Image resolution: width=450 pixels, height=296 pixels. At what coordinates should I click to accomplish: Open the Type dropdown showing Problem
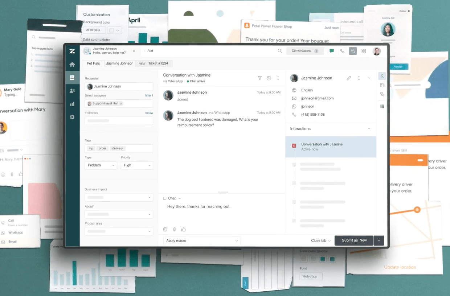101,165
